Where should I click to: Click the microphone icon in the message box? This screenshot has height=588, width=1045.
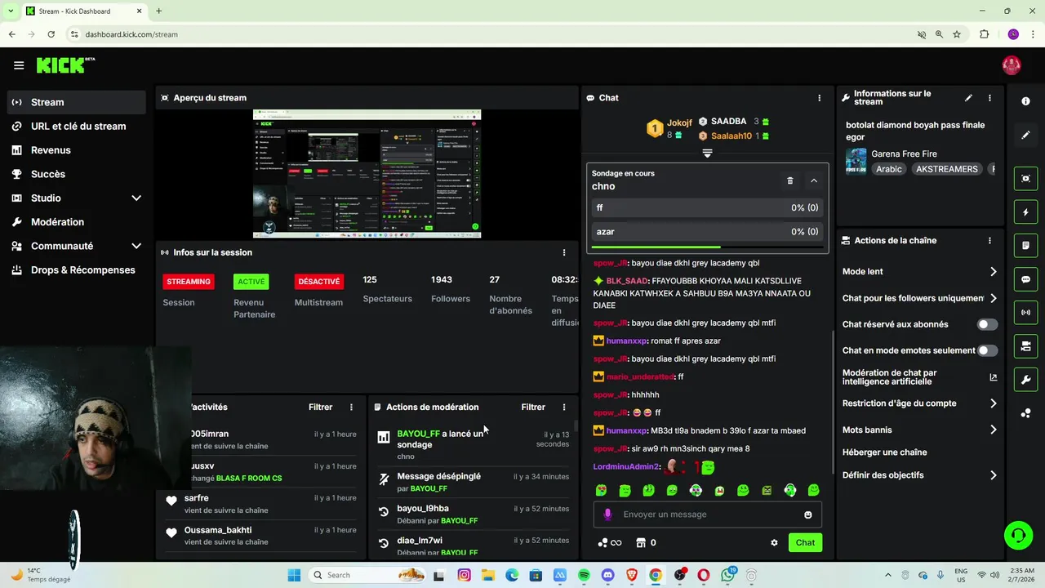[607, 514]
